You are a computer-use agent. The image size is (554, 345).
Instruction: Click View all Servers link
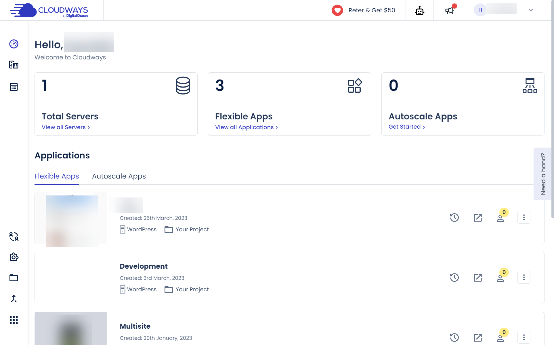[66, 127]
